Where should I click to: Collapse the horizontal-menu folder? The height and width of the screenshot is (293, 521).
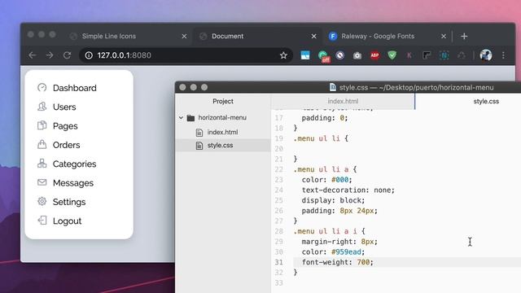click(181, 117)
